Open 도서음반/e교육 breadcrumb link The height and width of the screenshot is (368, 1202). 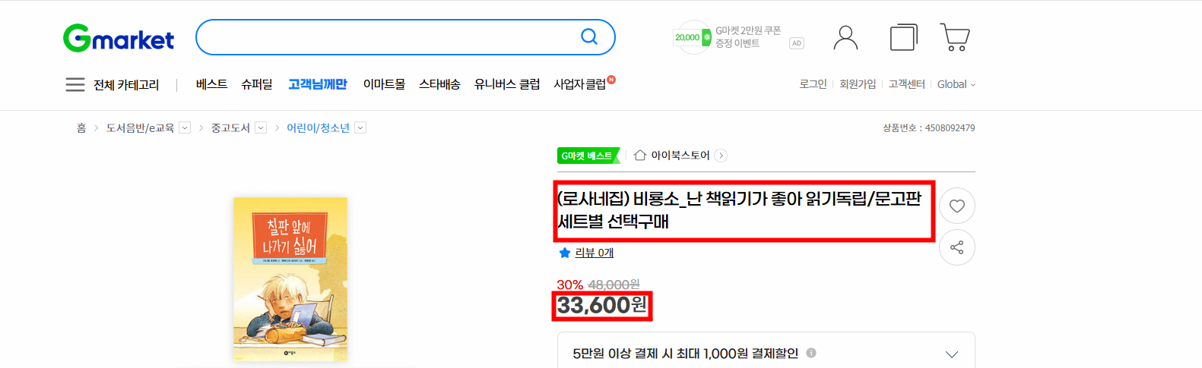140,127
